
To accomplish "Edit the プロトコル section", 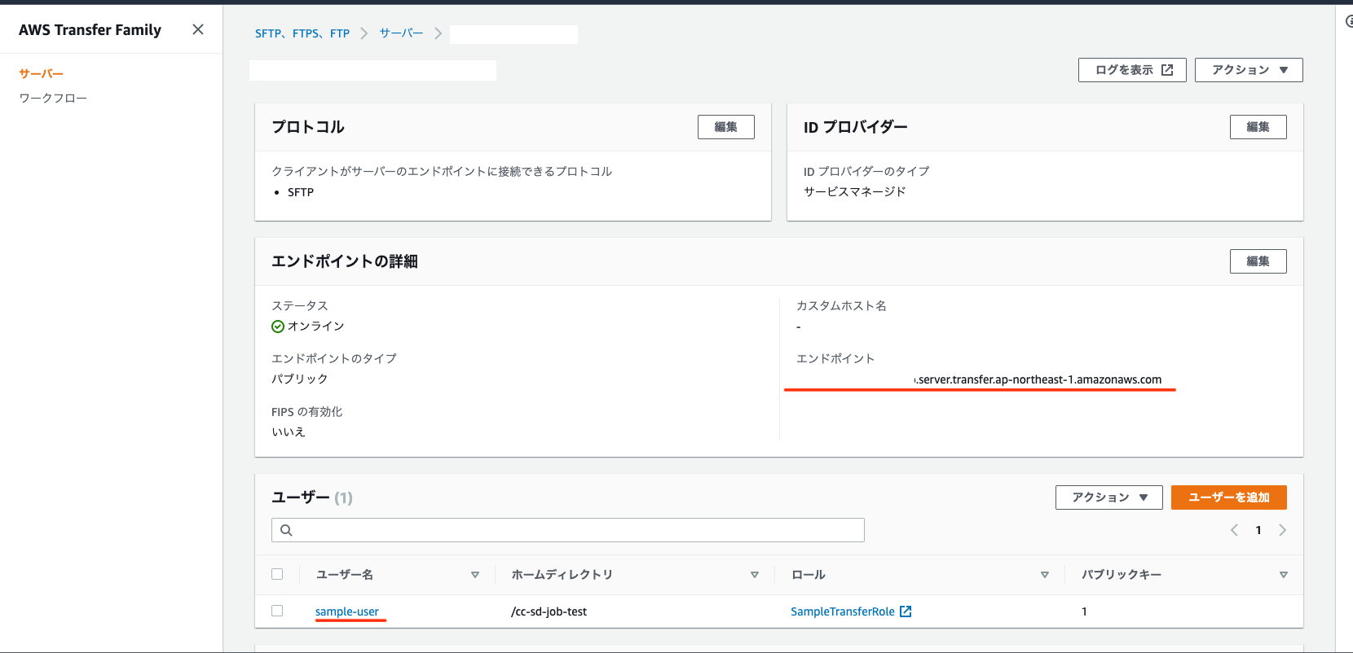I will (726, 127).
